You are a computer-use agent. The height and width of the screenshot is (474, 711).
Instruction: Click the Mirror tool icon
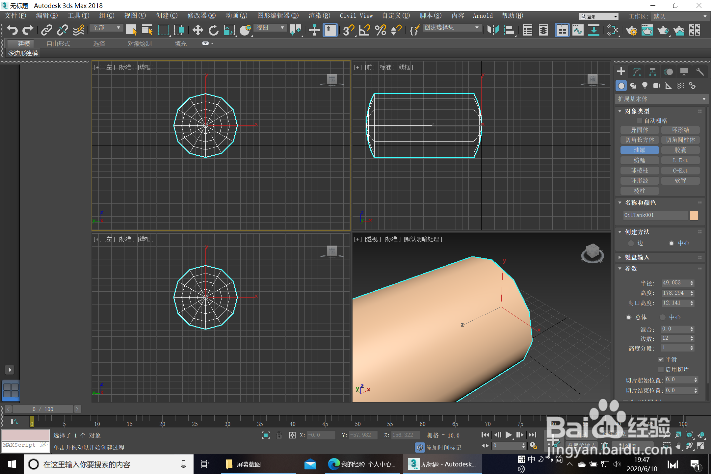(493, 30)
